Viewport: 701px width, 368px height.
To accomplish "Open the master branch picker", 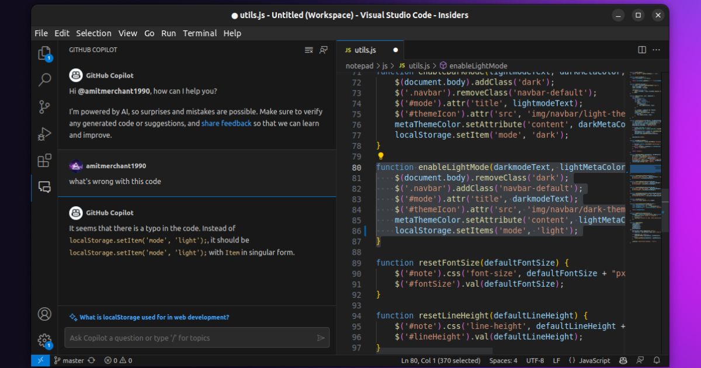I will pyautogui.click(x=68, y=360).
